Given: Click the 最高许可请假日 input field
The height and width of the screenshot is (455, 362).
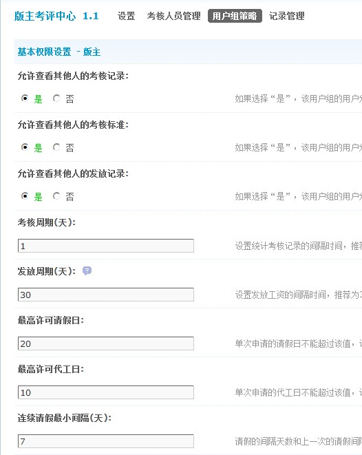Looking at the screenshot, I should click(106, 343).
